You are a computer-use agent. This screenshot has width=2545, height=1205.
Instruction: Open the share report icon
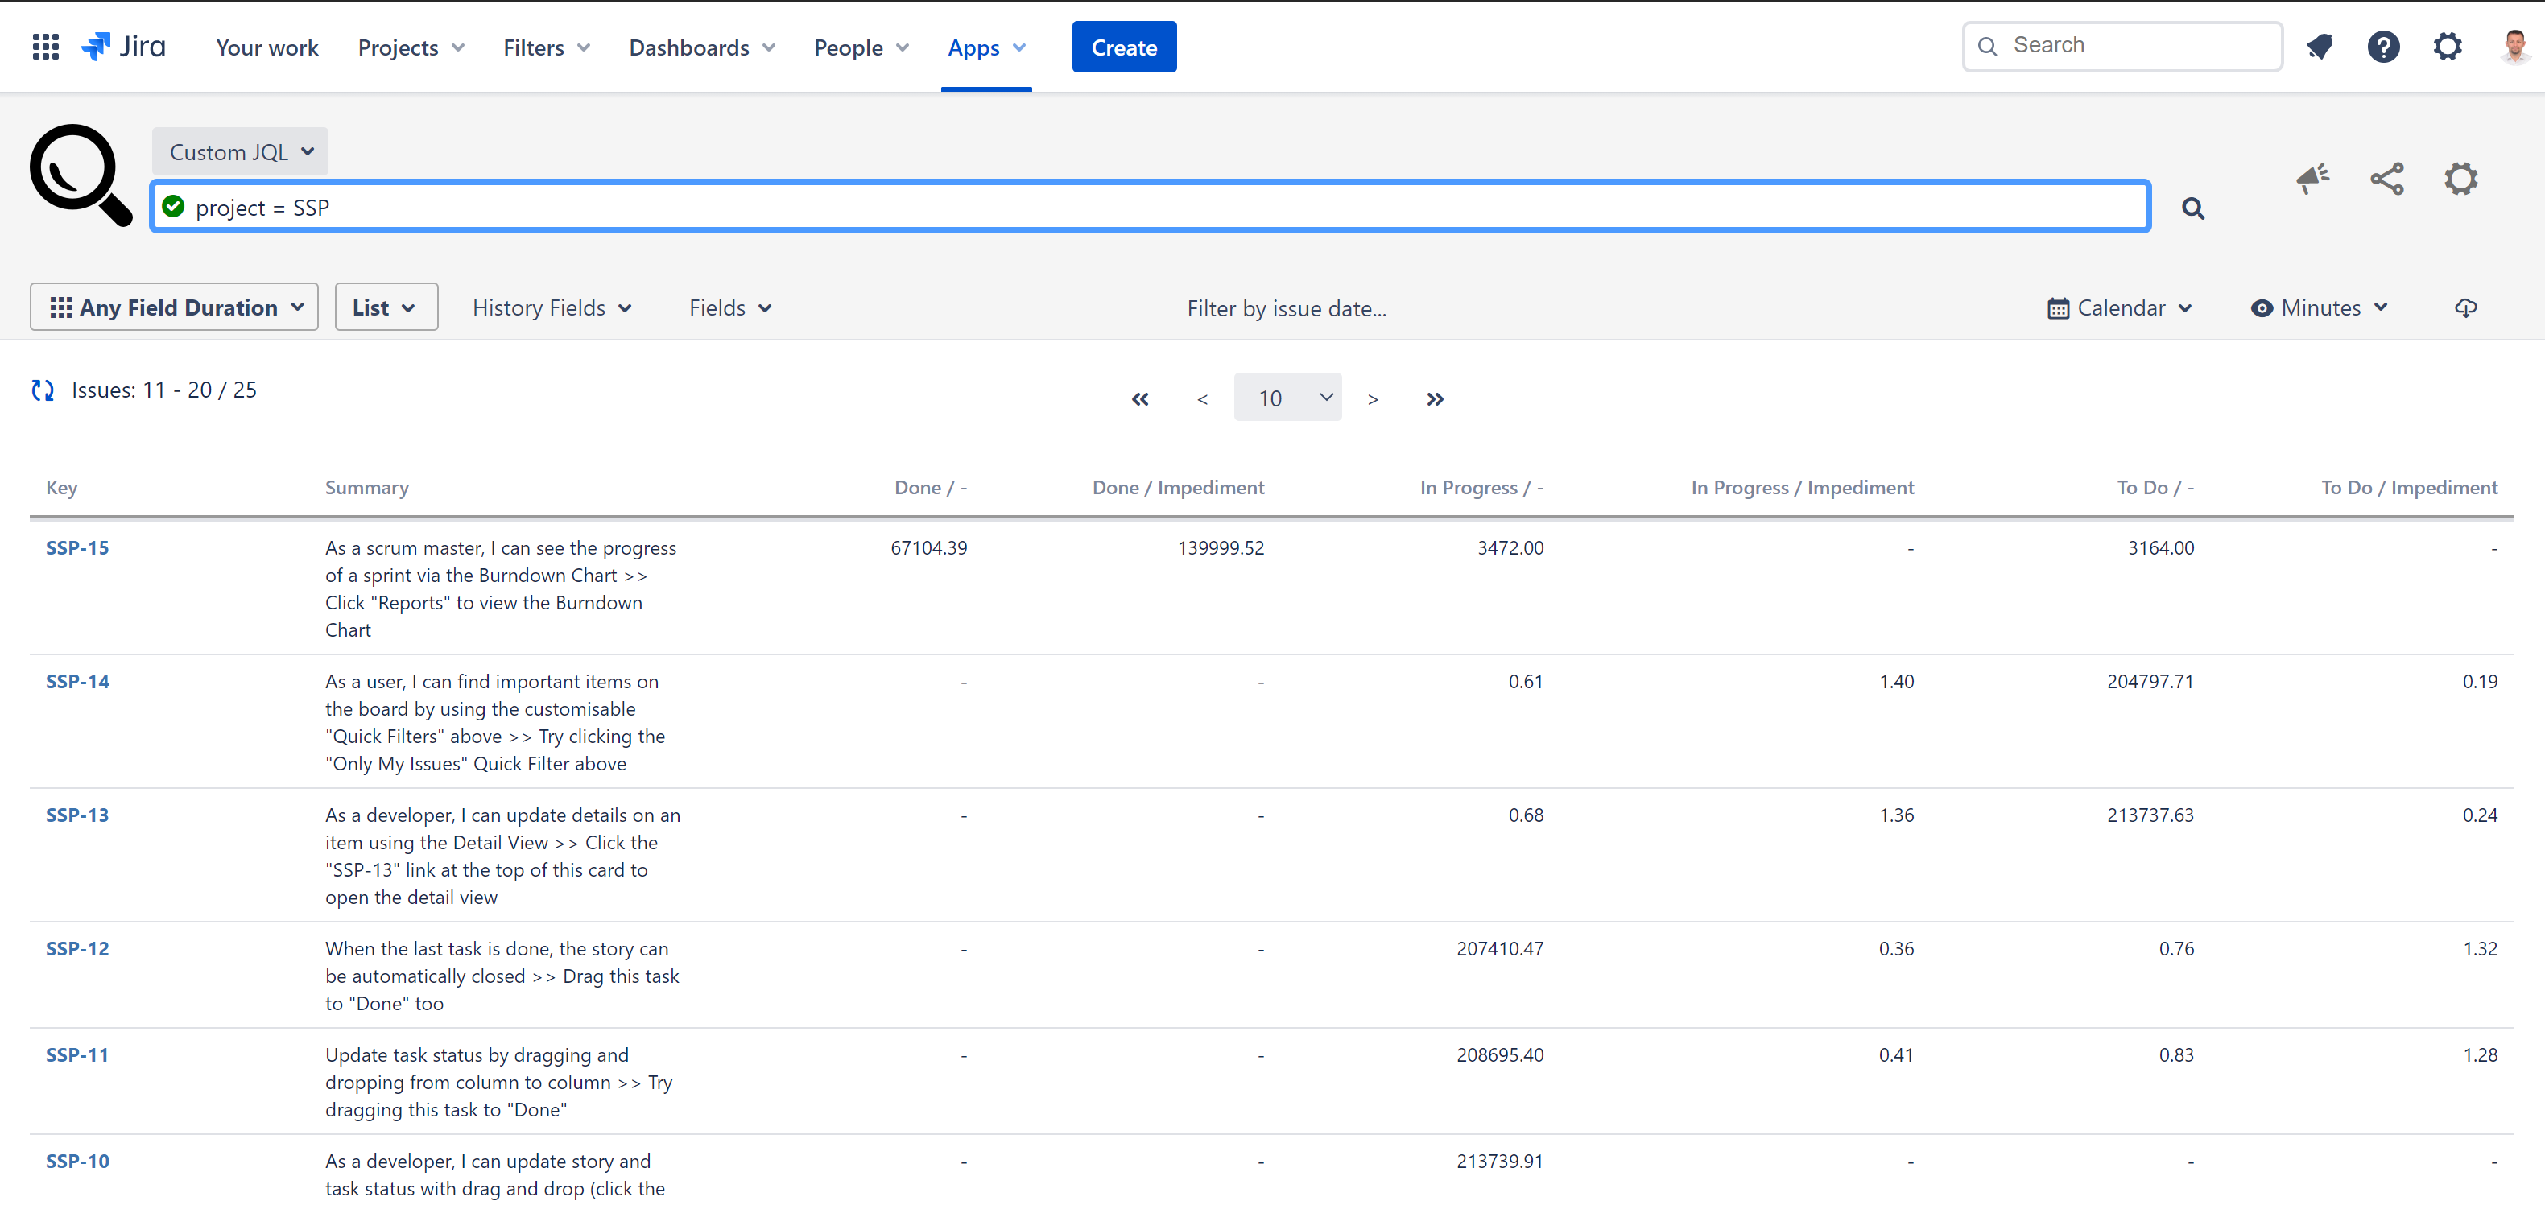pos(2386,179)
